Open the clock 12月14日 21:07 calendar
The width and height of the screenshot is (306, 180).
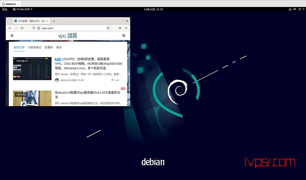coord(153,9)
